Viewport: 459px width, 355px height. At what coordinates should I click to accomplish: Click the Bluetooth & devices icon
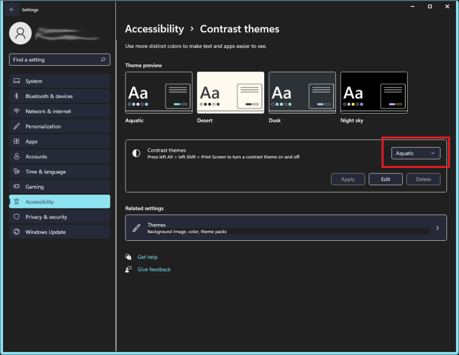[x=17, y=96]
